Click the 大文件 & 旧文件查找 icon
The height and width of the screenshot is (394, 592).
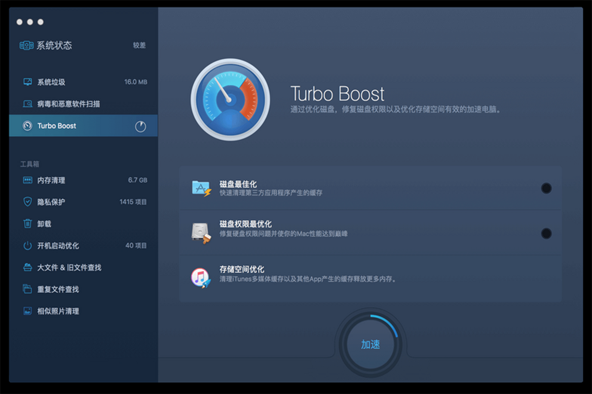pyautogui.click(x=28, y=267)
